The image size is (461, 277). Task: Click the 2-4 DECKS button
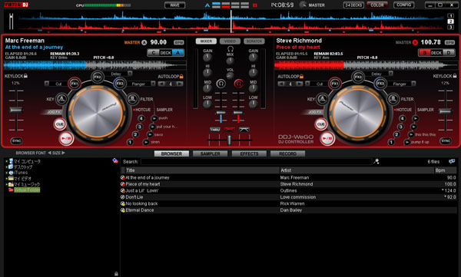353,5
